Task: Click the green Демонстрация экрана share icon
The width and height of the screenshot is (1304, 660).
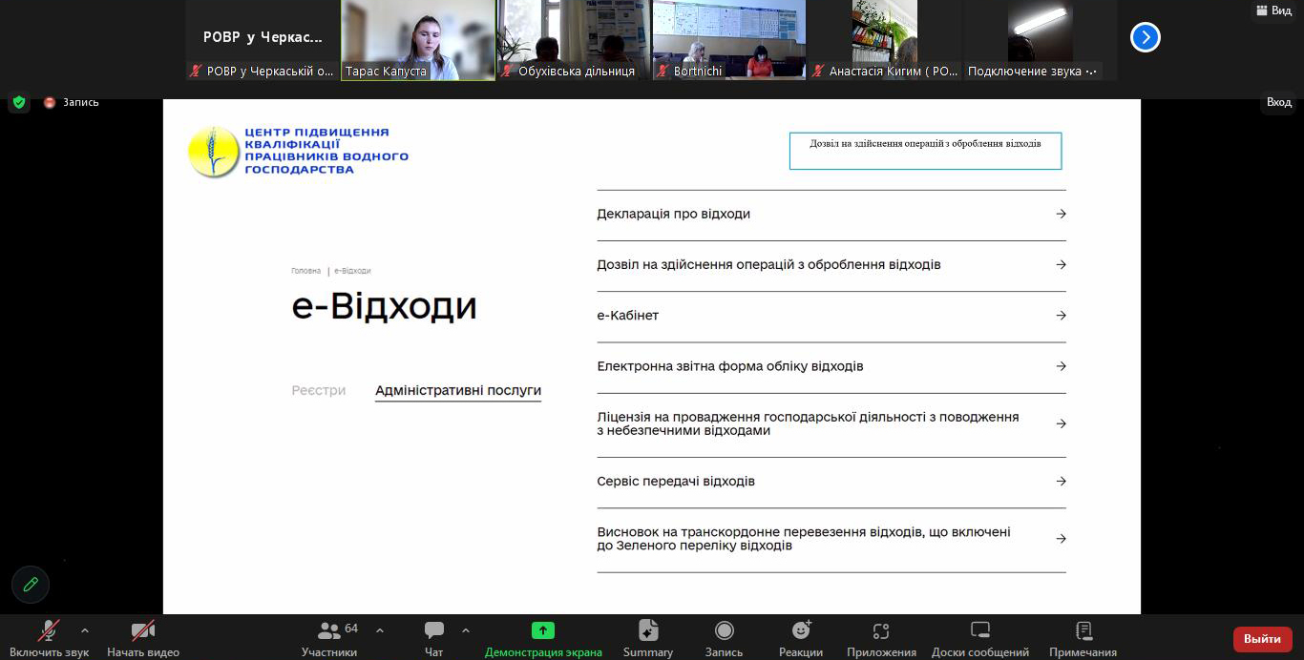Action: pos(543,630)
